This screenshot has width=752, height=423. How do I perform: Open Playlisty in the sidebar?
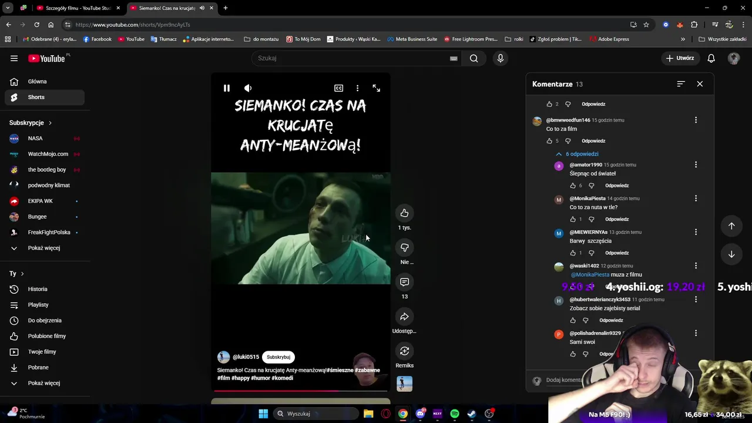click(45, 305)
